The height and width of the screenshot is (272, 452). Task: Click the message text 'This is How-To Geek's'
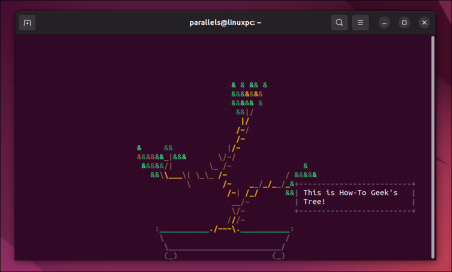[x=350, y=192]
